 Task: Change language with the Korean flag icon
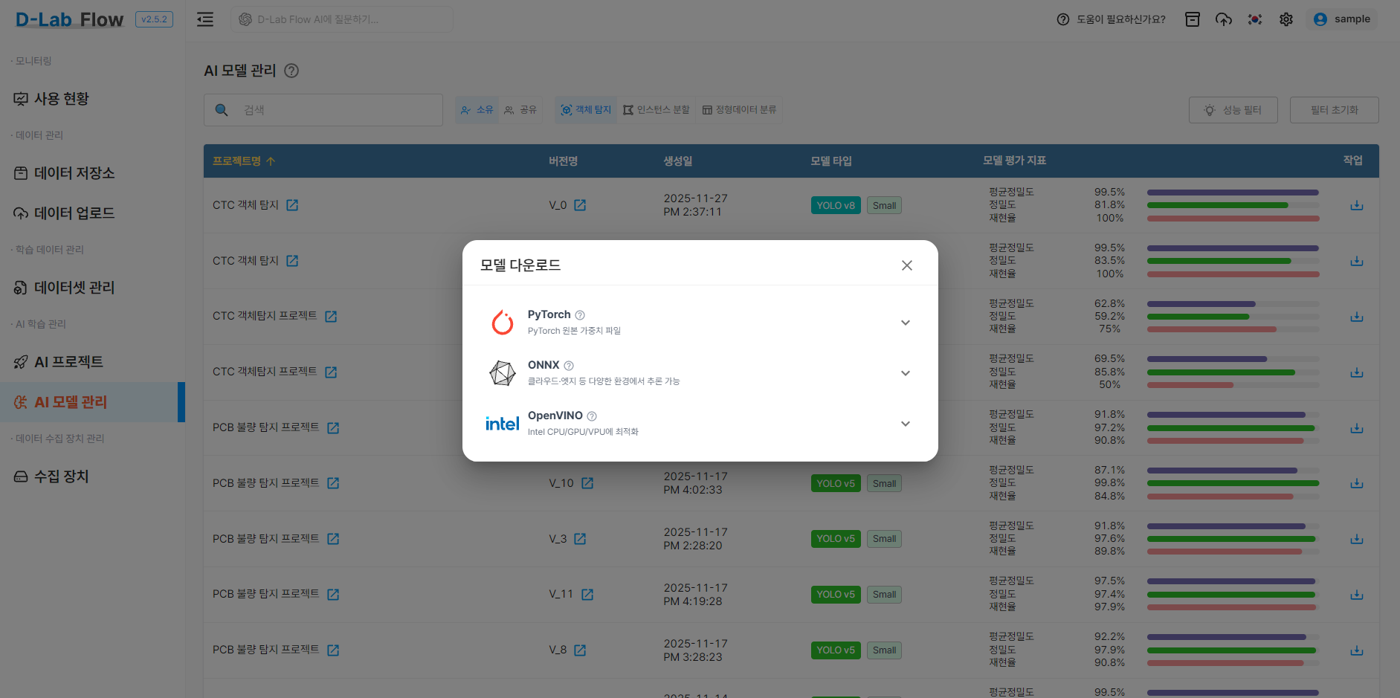(1255, 19)
